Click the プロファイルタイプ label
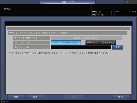The height and width of the screenshot is (103, 137). pyautogui.click(x=32, y=42)
